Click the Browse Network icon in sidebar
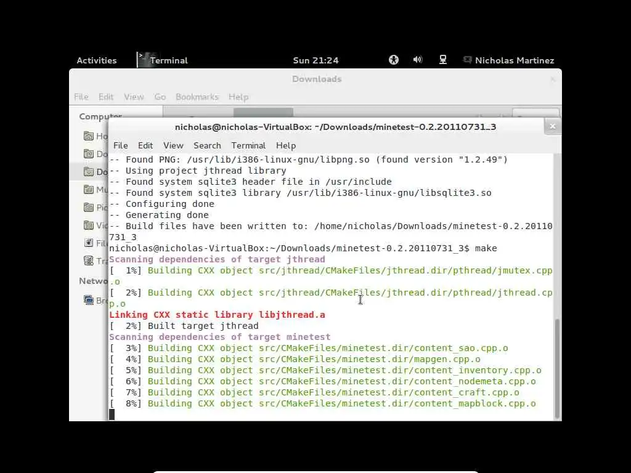This screenshot has width=631, height=473. [x=89, y=300]
